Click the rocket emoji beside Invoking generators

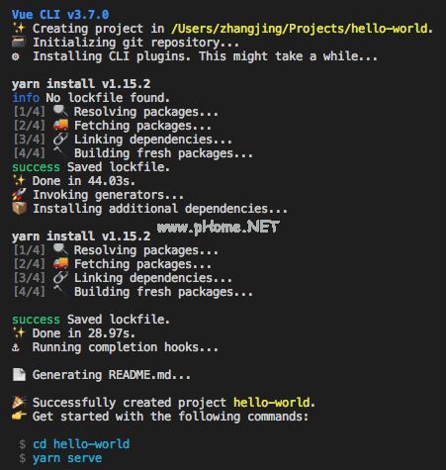[x=19, y=195]
